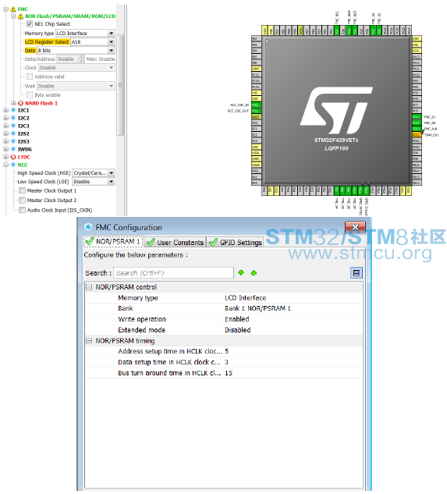Select Address setup time value 5

pos(227,351)
